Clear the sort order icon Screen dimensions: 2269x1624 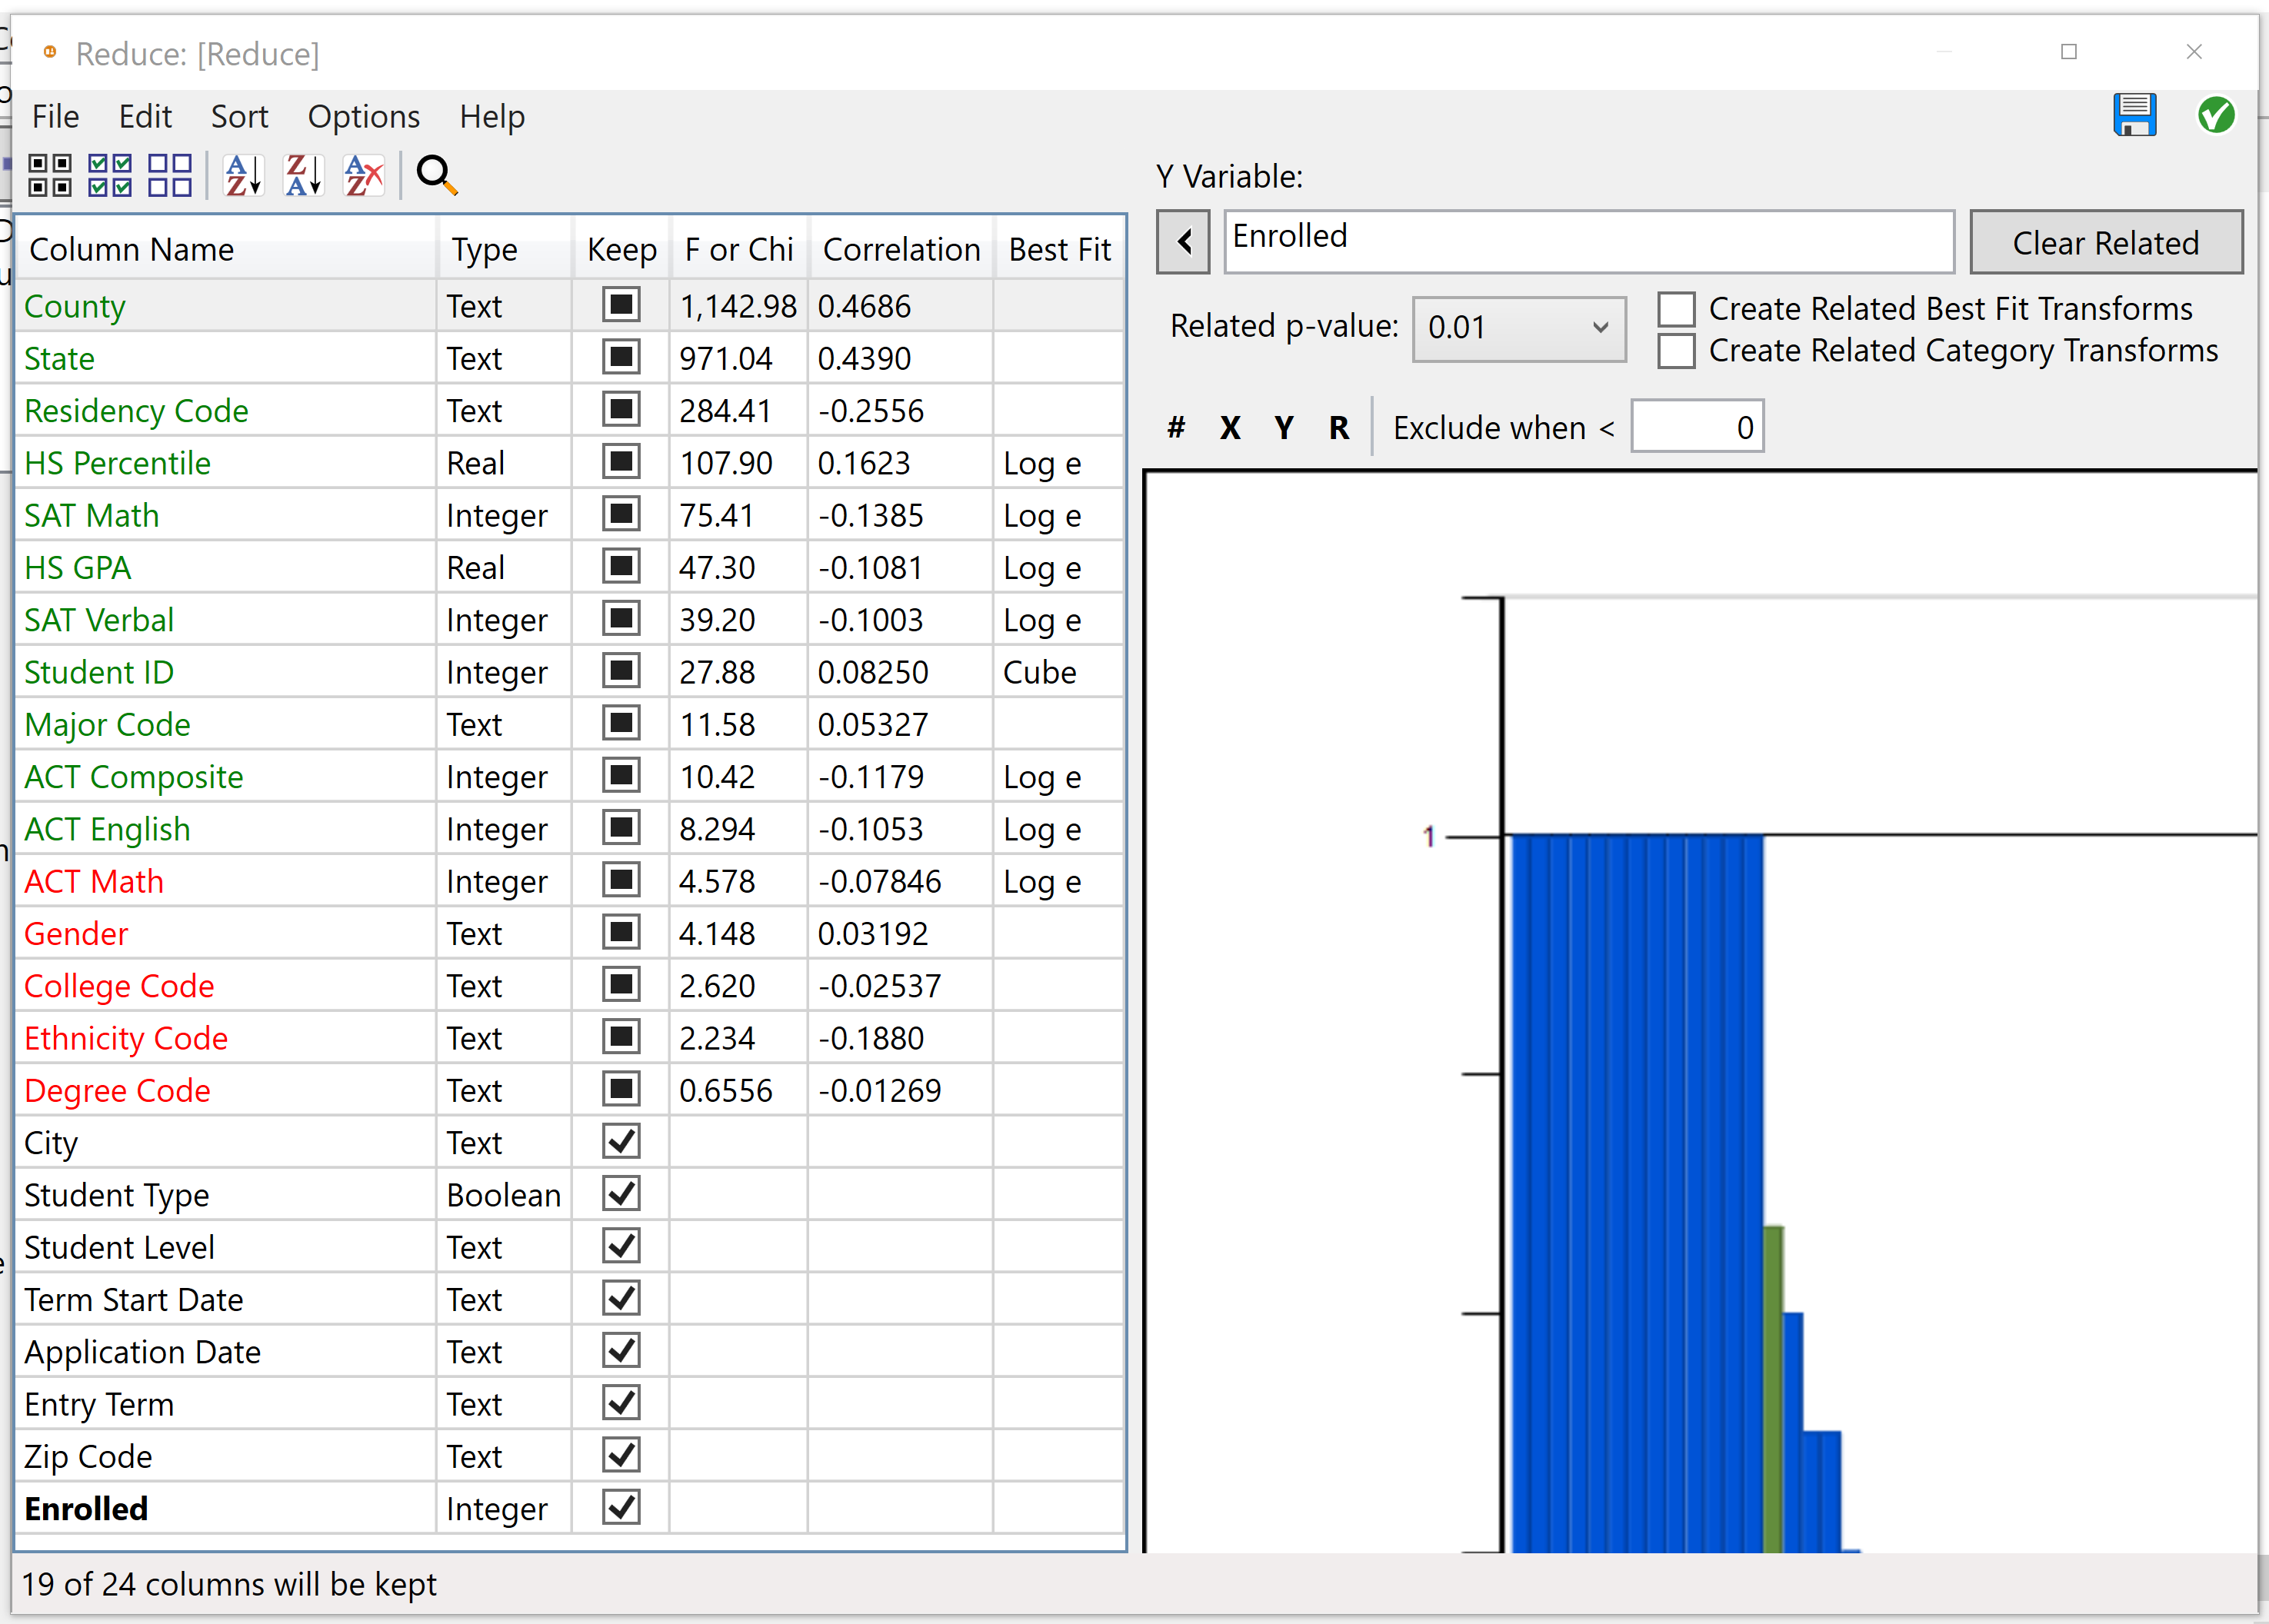364,175
